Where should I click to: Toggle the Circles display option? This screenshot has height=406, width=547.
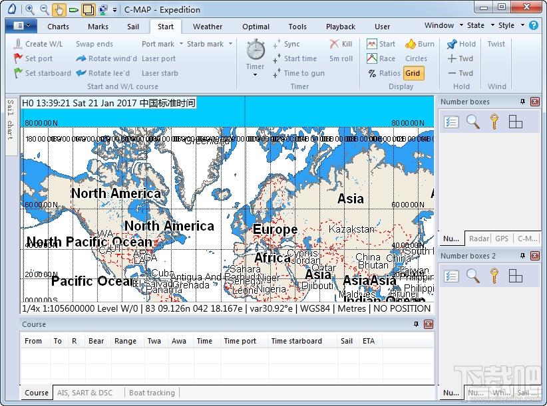pyautogui.click(x=416, y=58)
